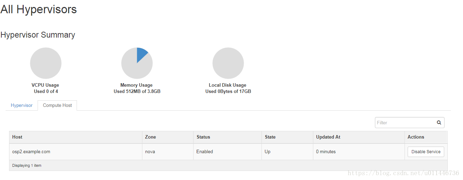Click the Disable Service button
The width and height of the screenshot is (463, 180).
(x=426, y=152)
